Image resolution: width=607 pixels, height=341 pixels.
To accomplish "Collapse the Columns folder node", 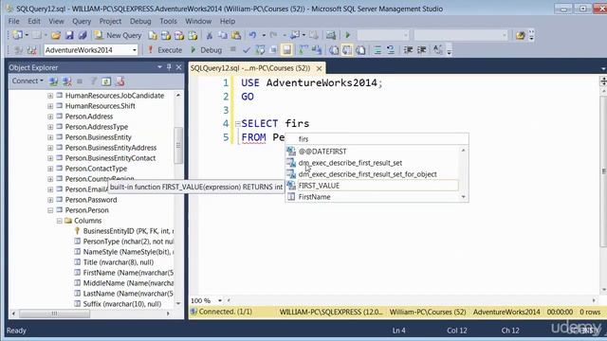I will coord(59,221).
